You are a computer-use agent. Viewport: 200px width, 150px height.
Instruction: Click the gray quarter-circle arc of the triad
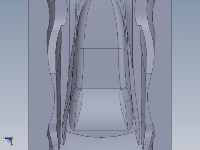click(x=9, y=141)
